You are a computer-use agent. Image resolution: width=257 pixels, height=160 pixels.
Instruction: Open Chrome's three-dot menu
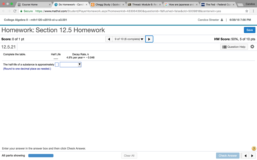pos(254,11)
